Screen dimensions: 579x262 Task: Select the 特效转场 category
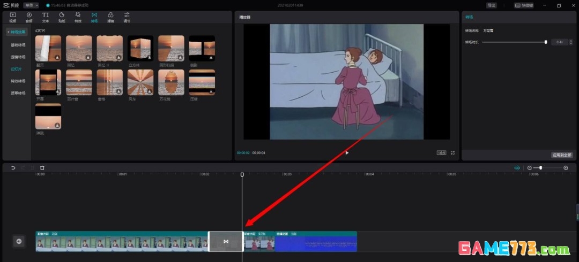tap(18, 81)
